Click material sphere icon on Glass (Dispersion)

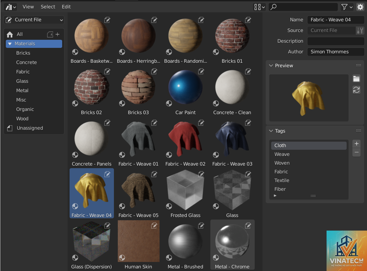(75, 258)
